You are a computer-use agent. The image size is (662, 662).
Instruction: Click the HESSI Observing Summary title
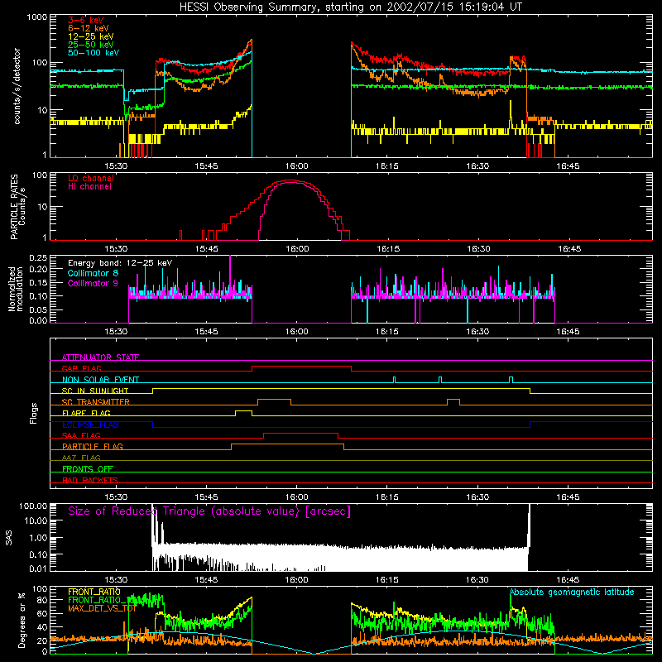[350, 7]
